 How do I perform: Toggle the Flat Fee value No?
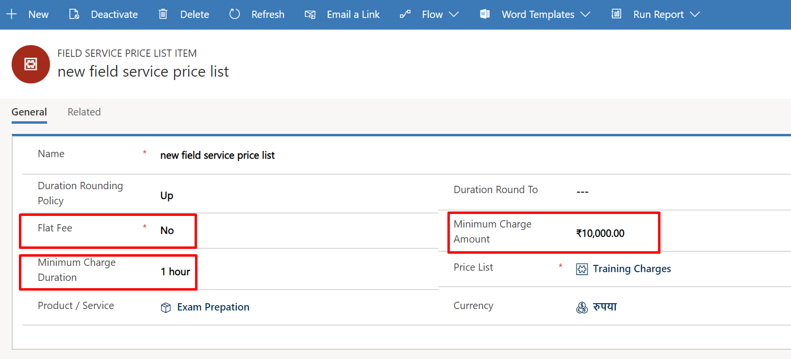167,230
